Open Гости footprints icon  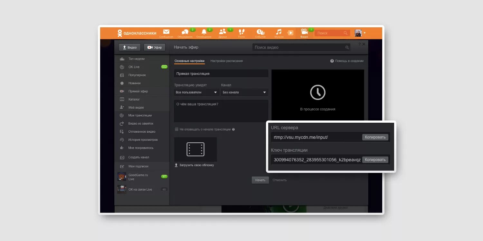point(241,31)
